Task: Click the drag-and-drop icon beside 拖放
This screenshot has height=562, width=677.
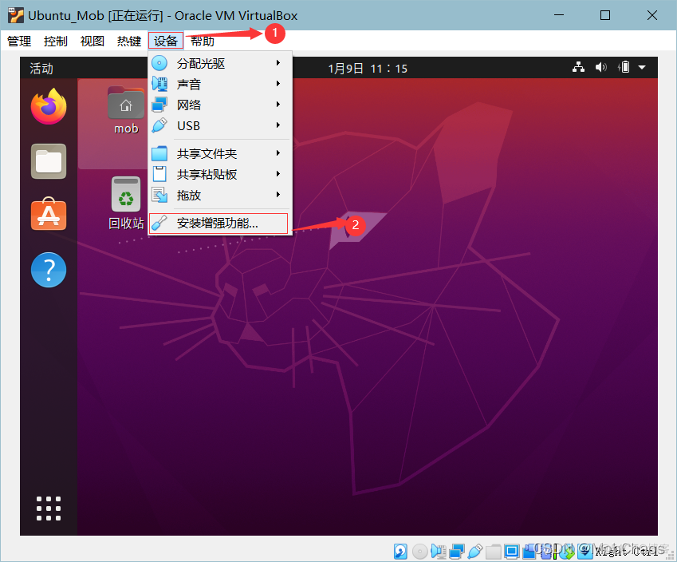Action: click(159, 195)
